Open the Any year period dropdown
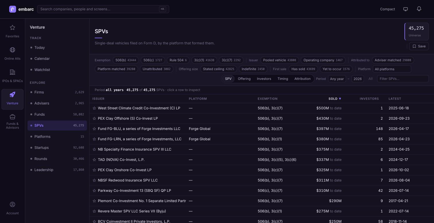The image size is (434, 223). click(337, 79)
